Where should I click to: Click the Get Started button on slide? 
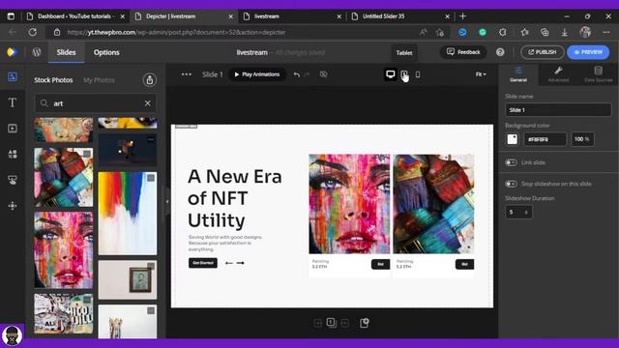tap(203, 263)
